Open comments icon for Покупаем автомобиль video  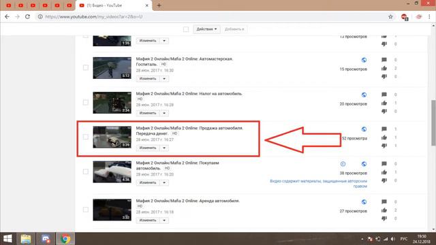tap(384, 163)
